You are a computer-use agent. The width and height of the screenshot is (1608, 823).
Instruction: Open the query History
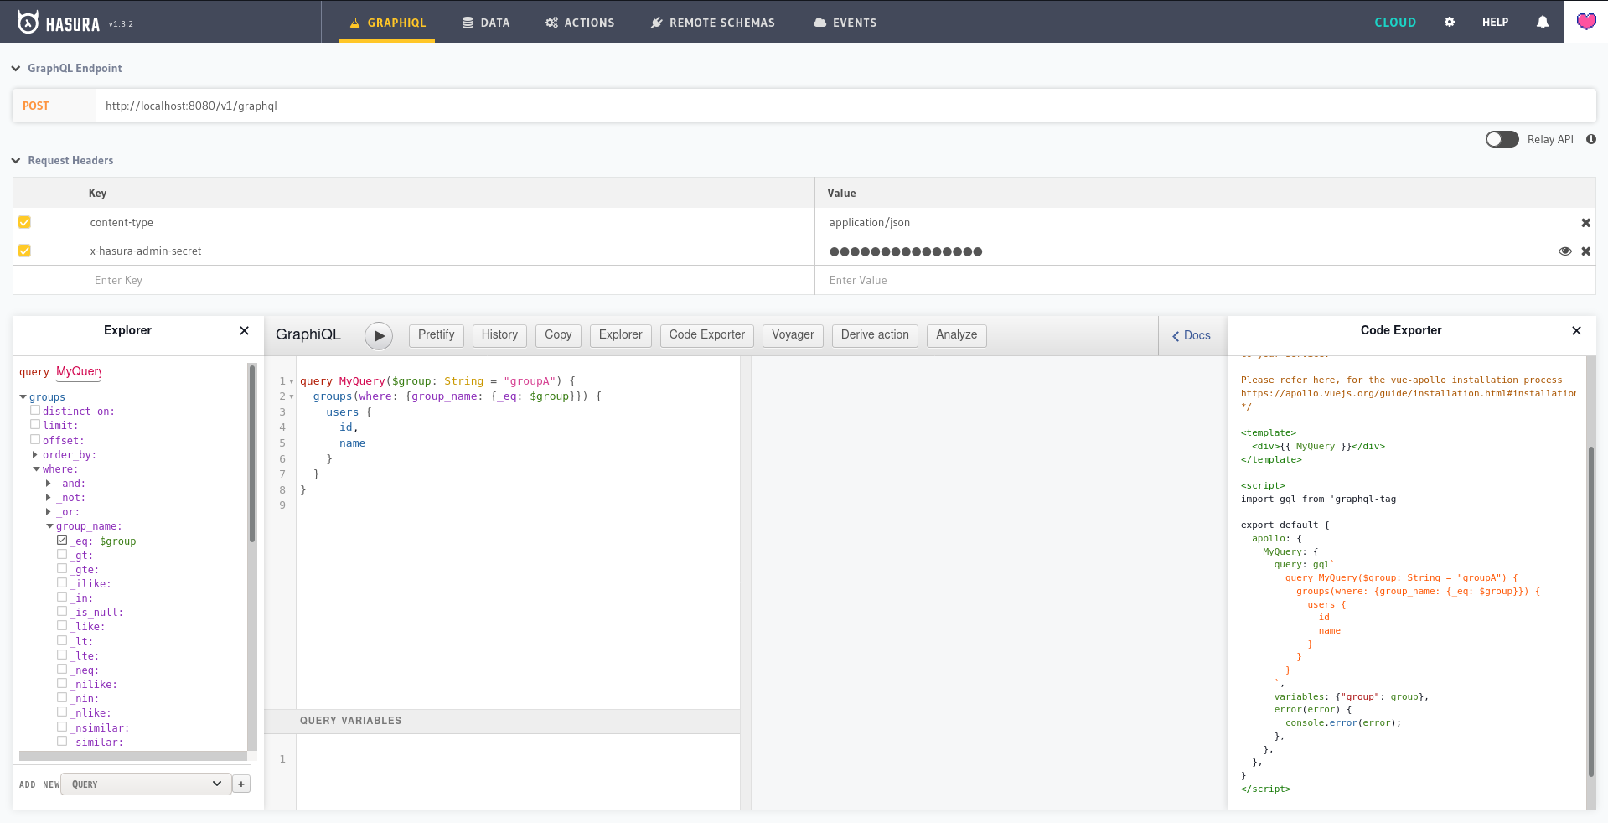coord(499,335)
